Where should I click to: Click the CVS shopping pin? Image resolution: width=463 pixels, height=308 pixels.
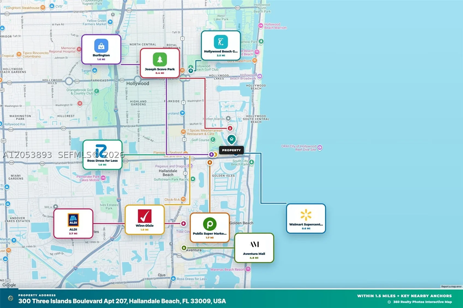click(x=52, y=6)
